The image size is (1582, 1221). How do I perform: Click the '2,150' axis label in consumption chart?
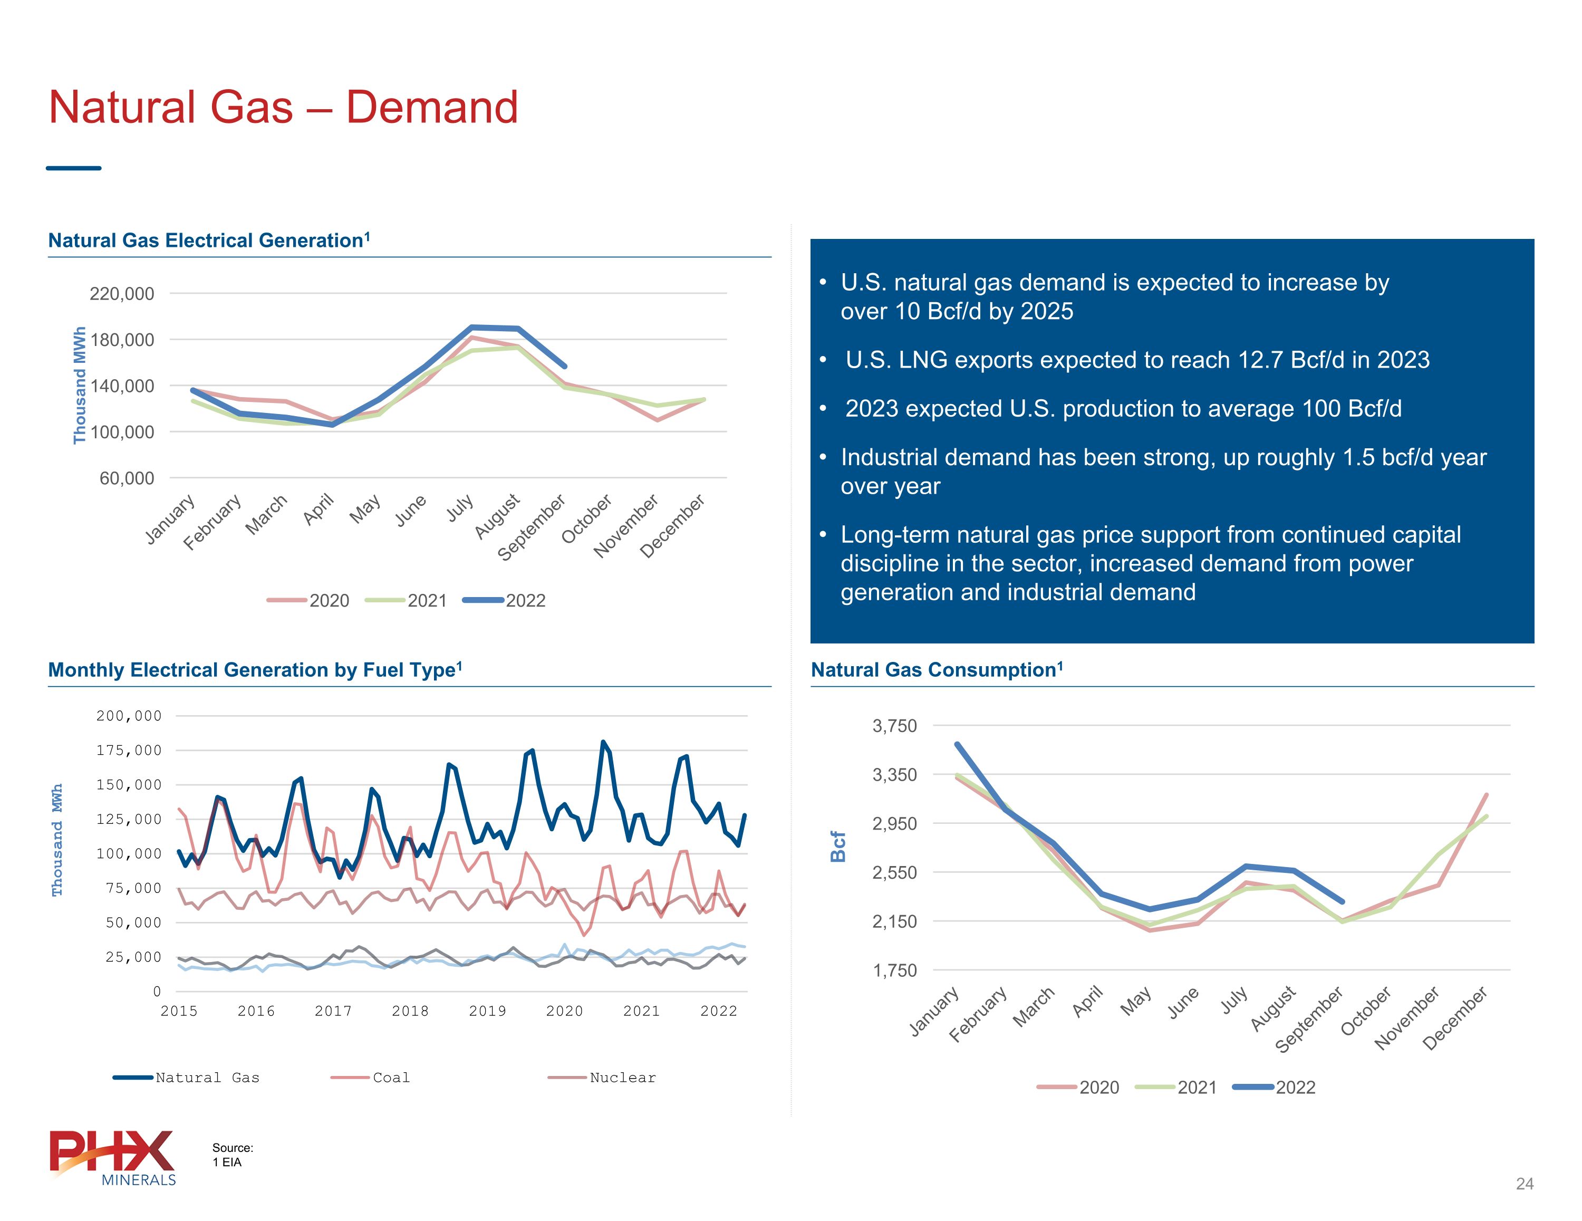click(x=894, y=922)
